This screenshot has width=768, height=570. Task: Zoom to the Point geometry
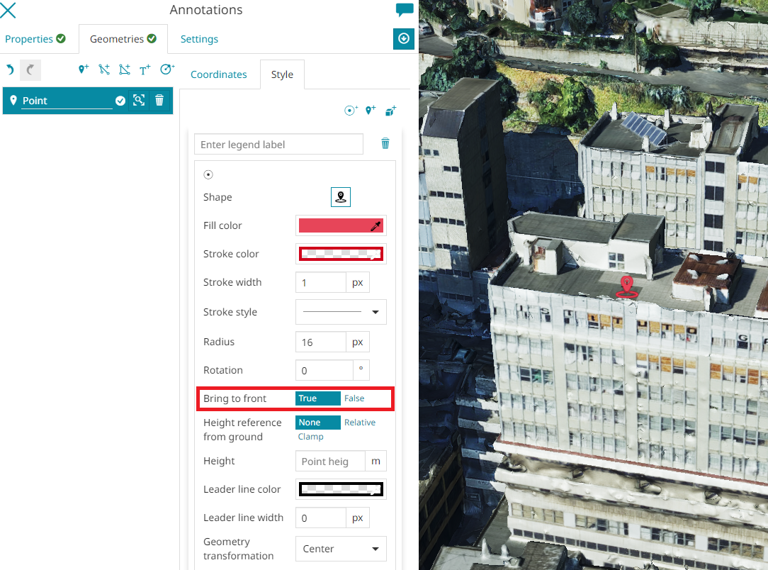point(139,101)
